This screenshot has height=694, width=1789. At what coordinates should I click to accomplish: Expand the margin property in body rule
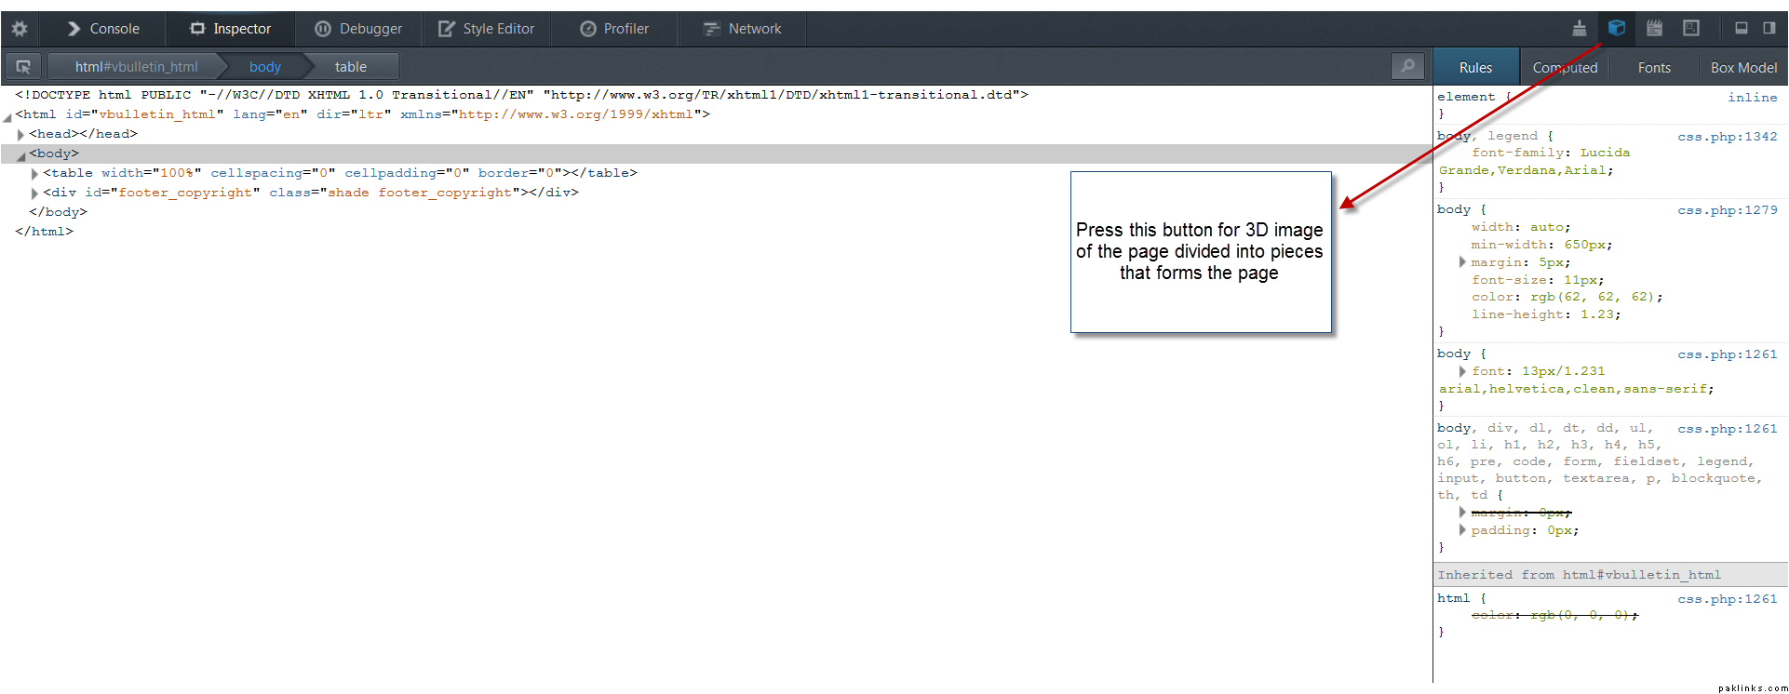1462,262
